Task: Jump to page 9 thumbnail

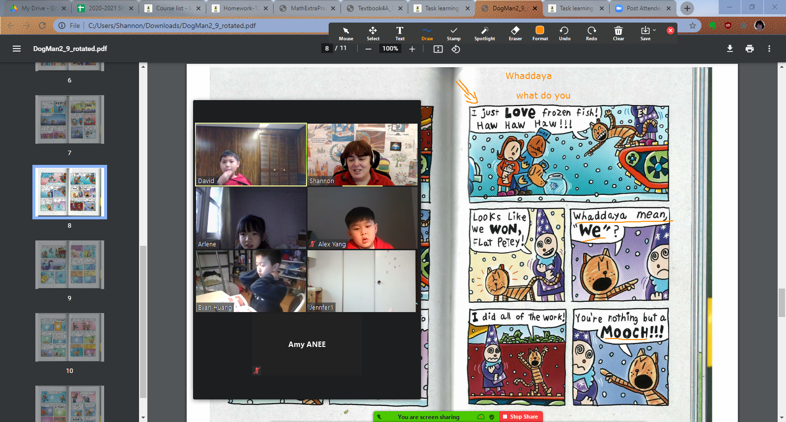Action: tap(70, 264)
